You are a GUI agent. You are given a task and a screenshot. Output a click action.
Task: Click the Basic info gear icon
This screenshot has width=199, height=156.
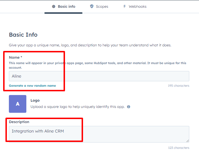point(54,7)
